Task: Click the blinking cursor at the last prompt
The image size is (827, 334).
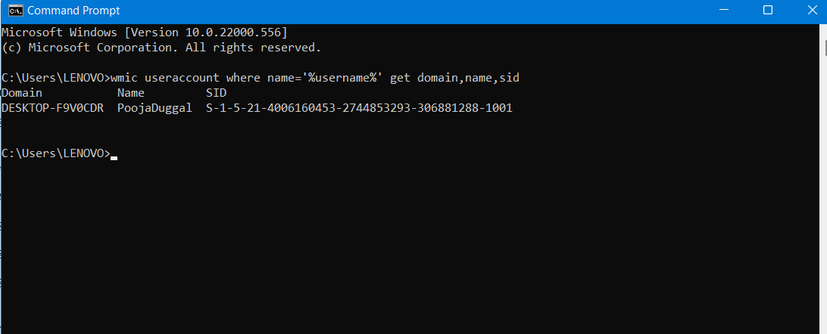Action: (114, 157)
